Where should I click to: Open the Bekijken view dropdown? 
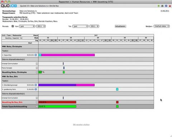pyautogui.click(x=162, y=26)
